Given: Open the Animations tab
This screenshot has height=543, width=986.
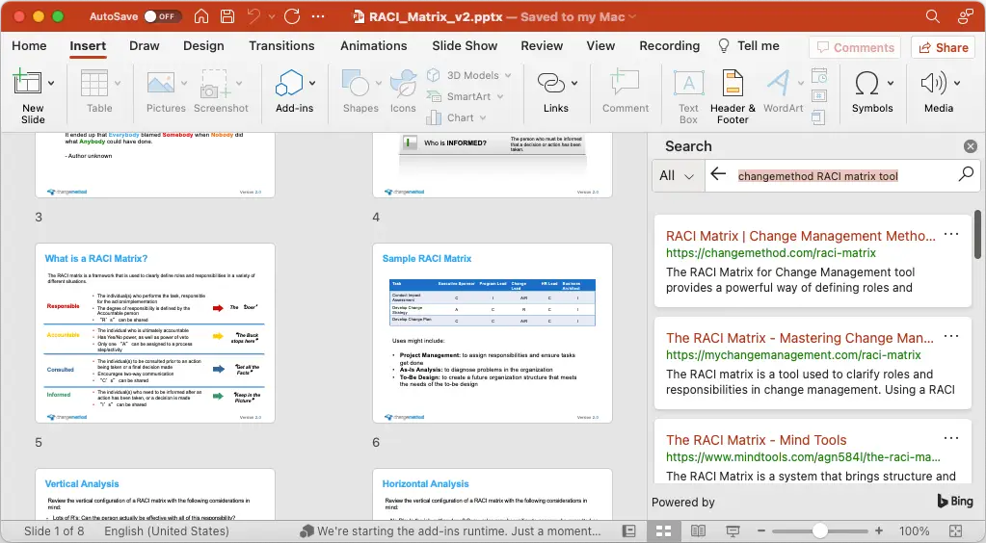Looking at the screenshot, I should [x=374, y=46].
